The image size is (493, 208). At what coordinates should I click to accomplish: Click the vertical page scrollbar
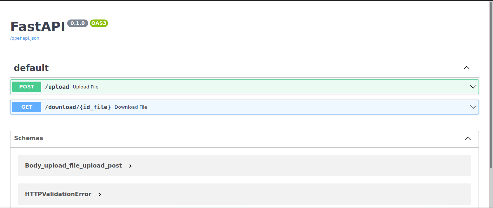[x=491, y=84]
